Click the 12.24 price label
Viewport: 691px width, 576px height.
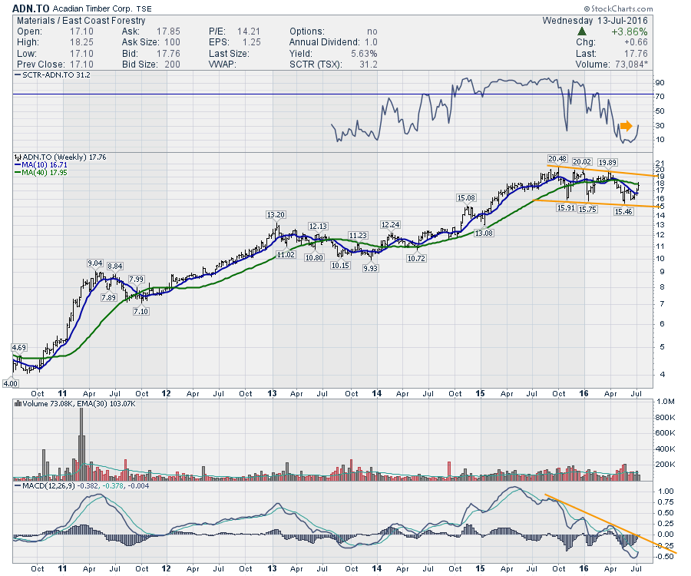pyautogui.click(x=391, y=224)
